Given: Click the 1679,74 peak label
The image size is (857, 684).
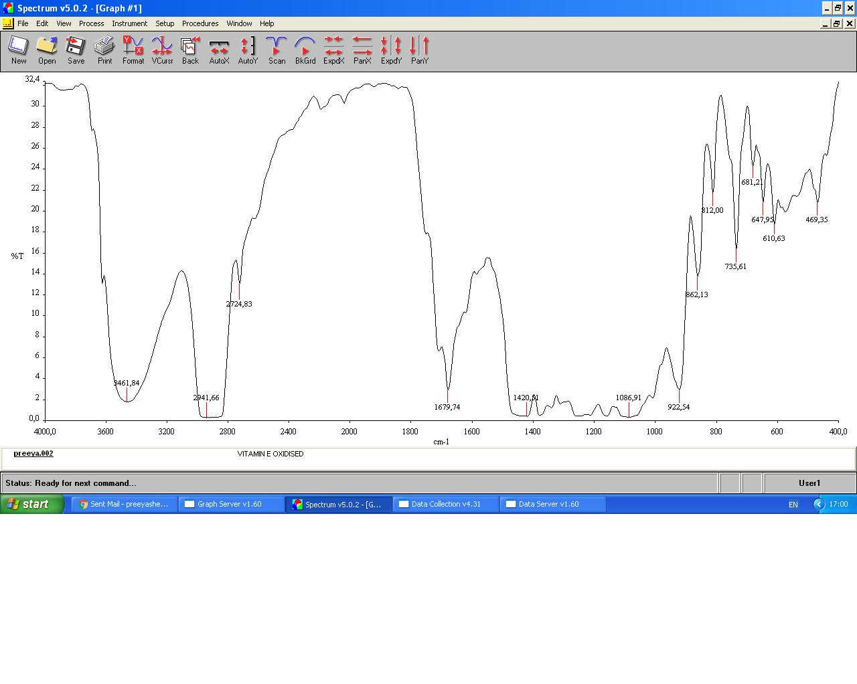Looking at the screenshot, I should [x=447, y=407].
